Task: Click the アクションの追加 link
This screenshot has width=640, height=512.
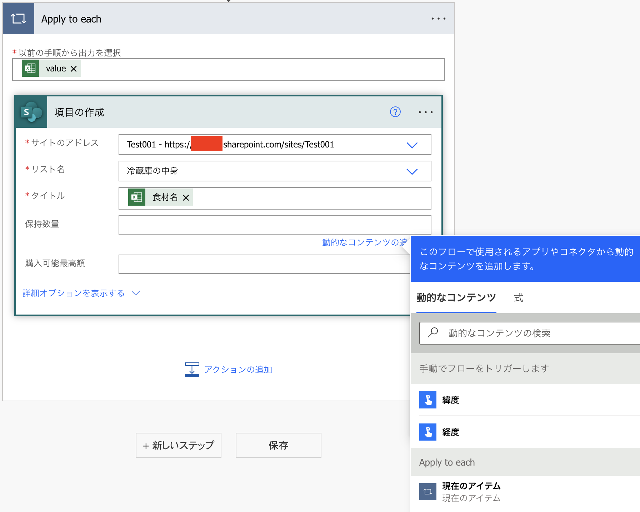Action: pyautogui.click(x=238, y=370)
